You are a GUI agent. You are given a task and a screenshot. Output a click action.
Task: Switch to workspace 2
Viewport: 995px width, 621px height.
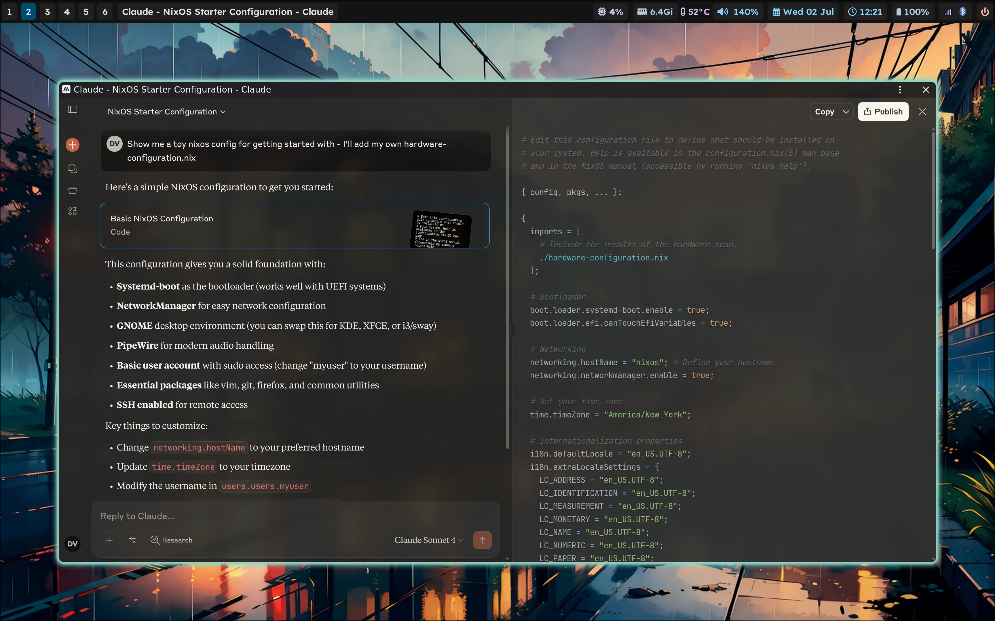click(x=29, y=11)
